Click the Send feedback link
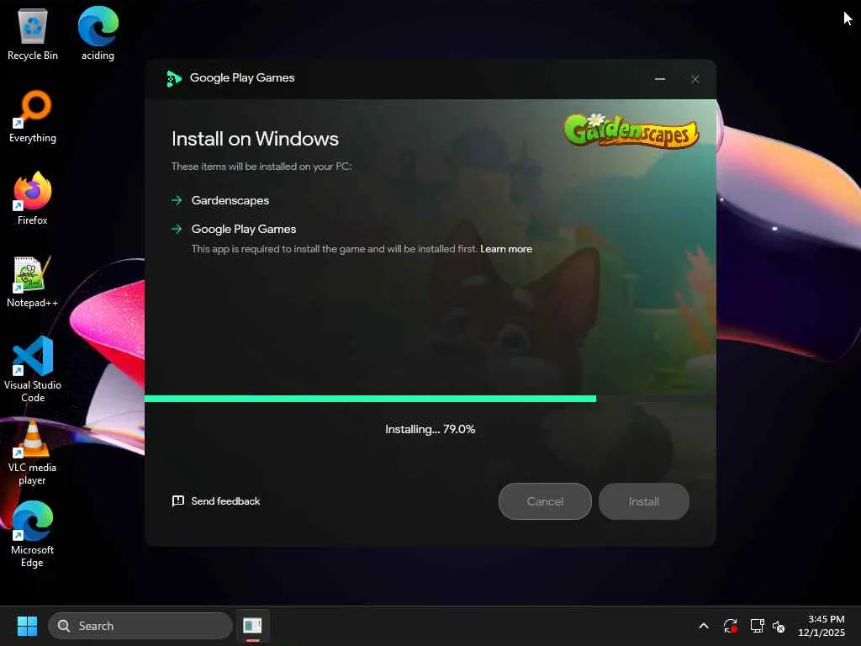 pos(225,501)
